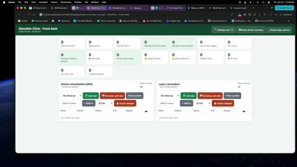
Task: Reload the ClinicFlow page
Action: click(29, 15)
